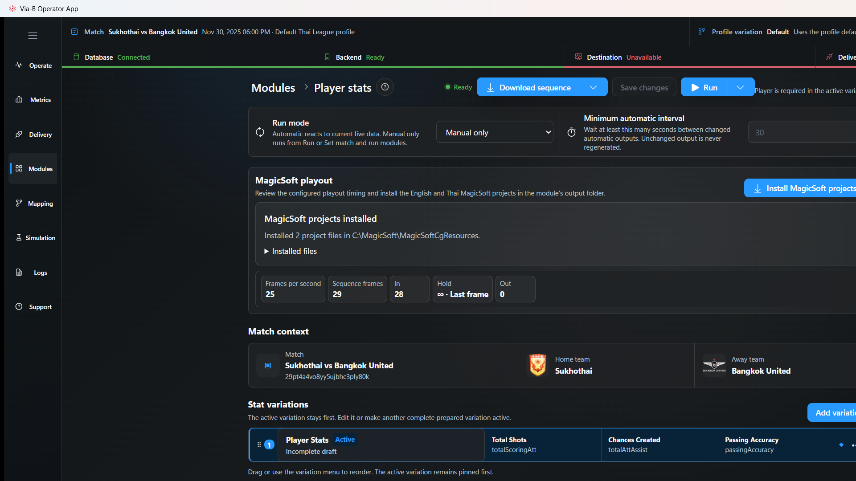Click the Run mode cycle icon
Viewport: 856px width, 481px height.
click(260, 132)
